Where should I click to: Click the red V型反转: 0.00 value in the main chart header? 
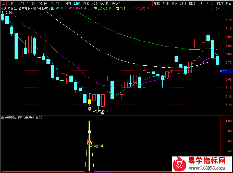point(144,8)
